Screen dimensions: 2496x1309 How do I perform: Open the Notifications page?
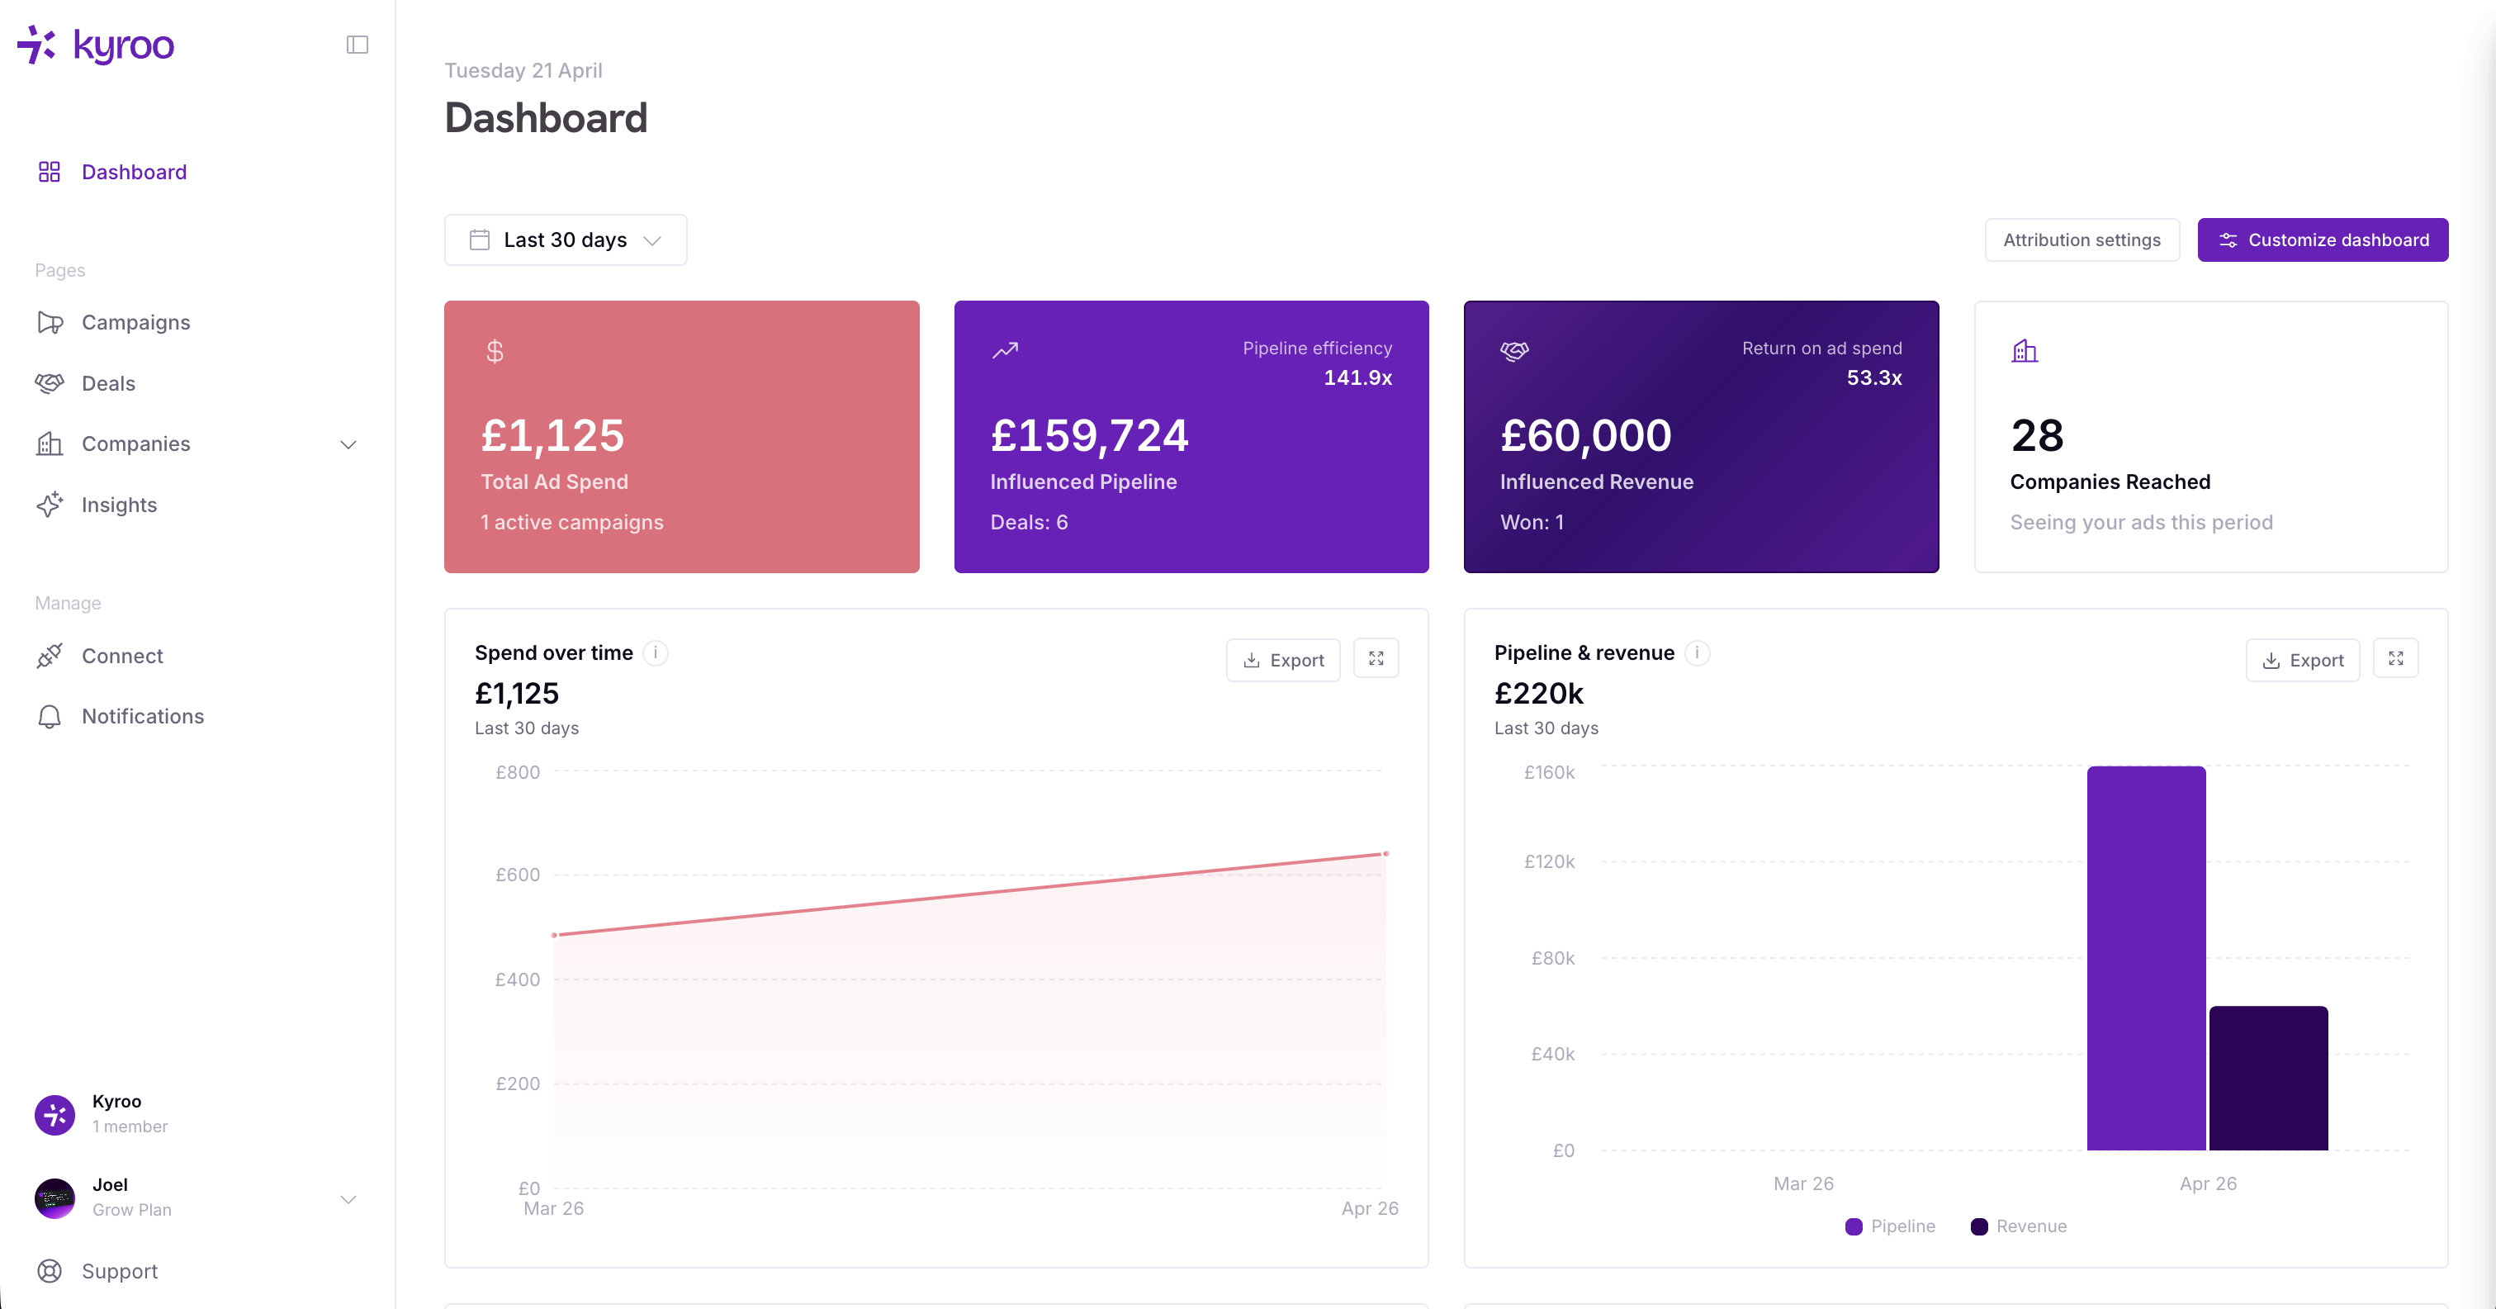pyautogui.click(x=143, y=717)
